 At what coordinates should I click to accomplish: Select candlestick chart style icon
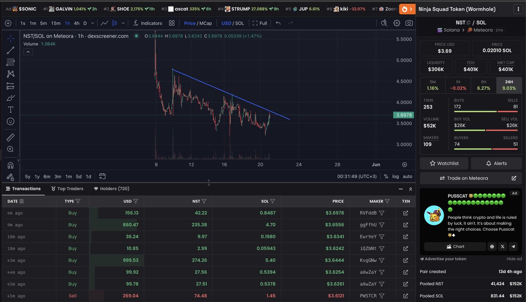point(115,23)
